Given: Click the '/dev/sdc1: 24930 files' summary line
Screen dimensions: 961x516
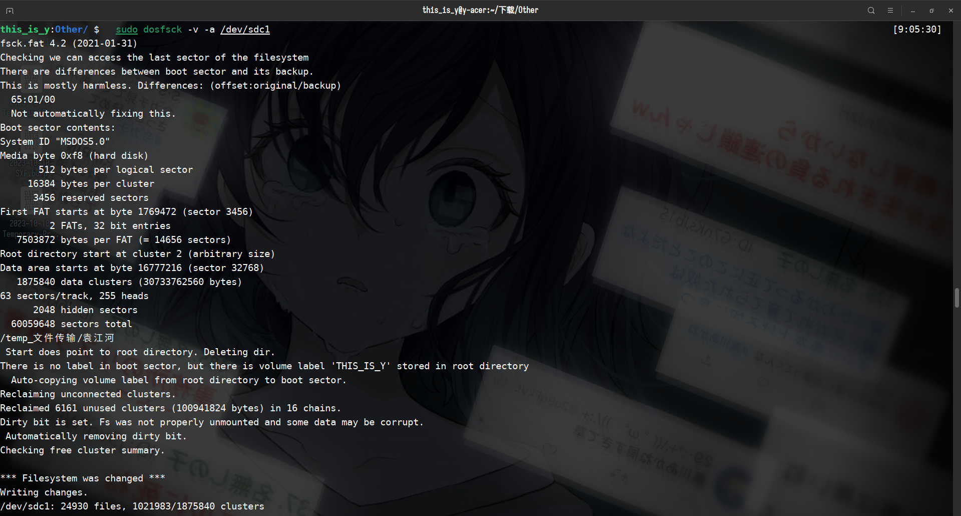Looking at the screenshot, I should (x=132, y=506).
